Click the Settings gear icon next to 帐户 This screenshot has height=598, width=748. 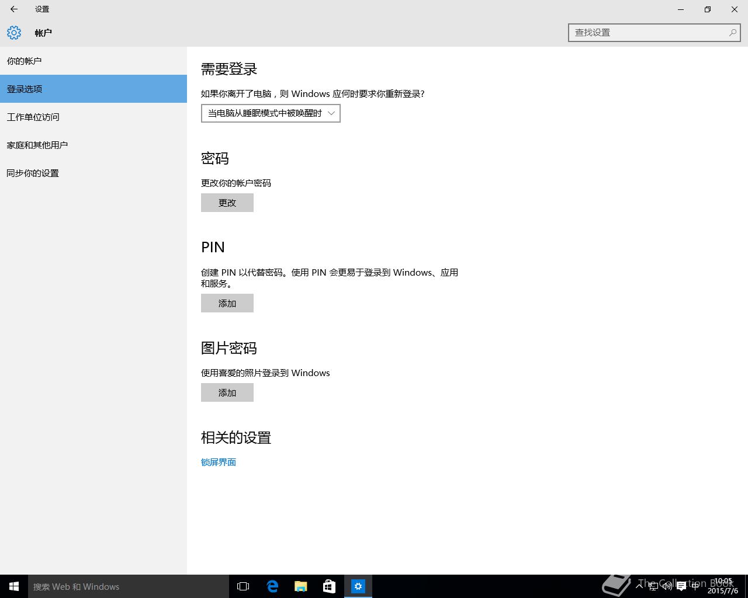(x=14, y=33)
